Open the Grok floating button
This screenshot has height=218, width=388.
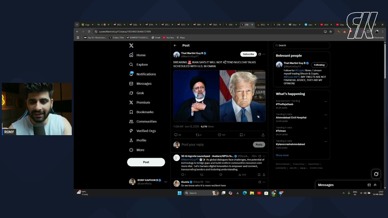tap(376, 174)
